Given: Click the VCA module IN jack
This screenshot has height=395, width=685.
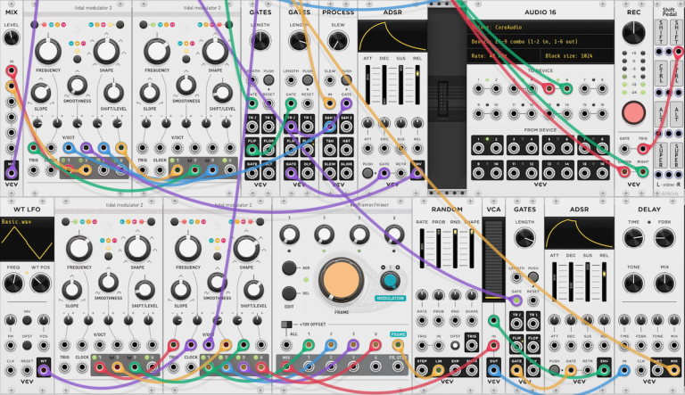Looking at the screenshot, I should tap(493, 345).
